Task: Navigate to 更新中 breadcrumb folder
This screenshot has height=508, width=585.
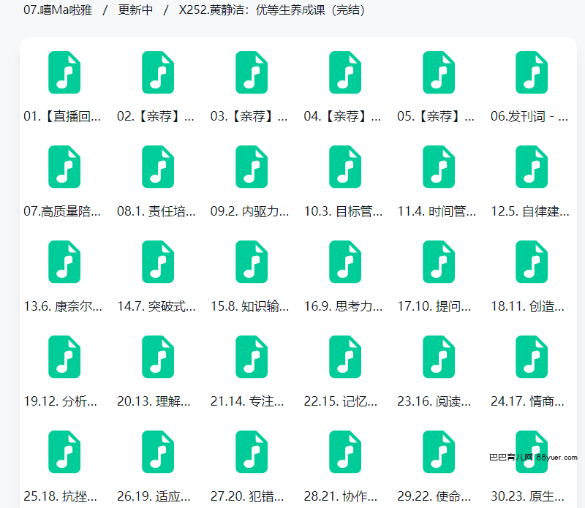Action: coord(135,10)
